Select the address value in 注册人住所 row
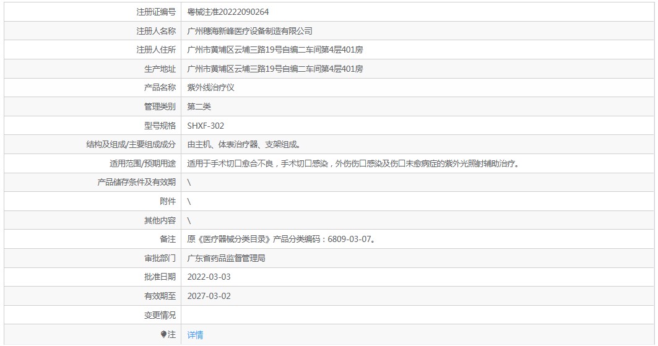This screenshot has width=658, height=346. click(x=275, y=50)
